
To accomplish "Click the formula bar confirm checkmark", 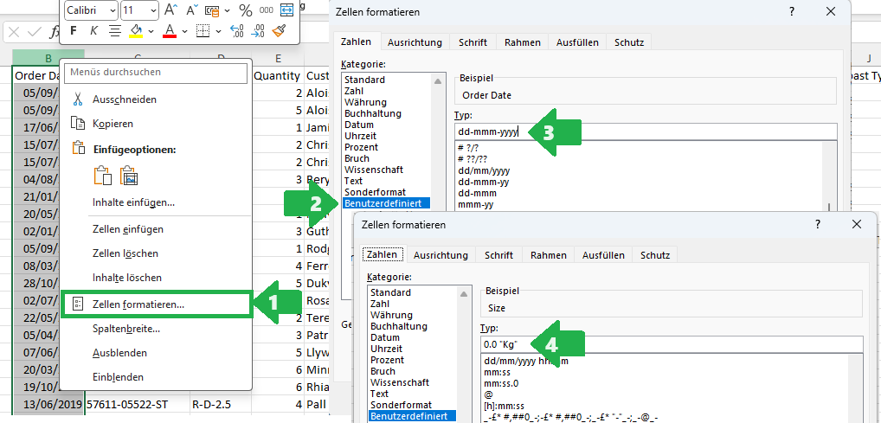I will 34,32.
